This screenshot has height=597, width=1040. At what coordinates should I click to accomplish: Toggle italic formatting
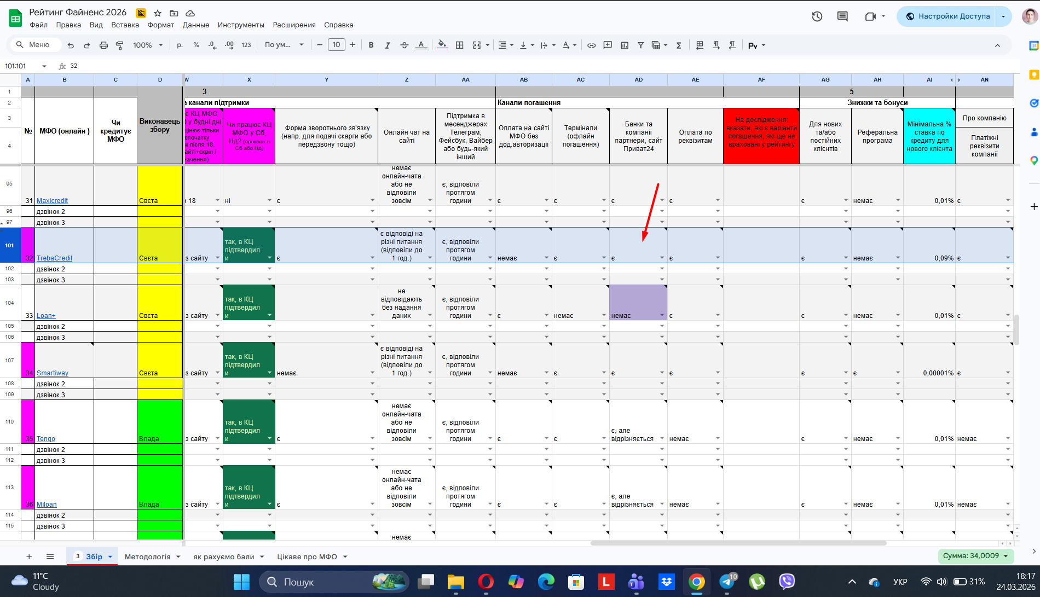click(388, 45)
